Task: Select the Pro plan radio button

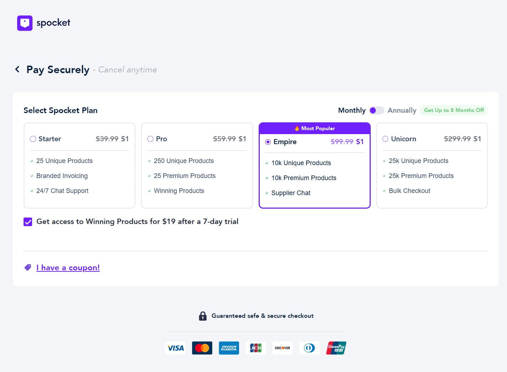Action: (x=150, y=139)
